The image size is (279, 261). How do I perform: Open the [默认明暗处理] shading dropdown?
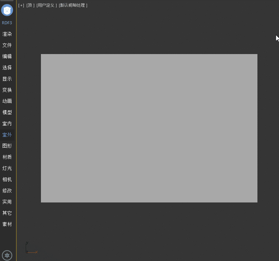point(73,5)
